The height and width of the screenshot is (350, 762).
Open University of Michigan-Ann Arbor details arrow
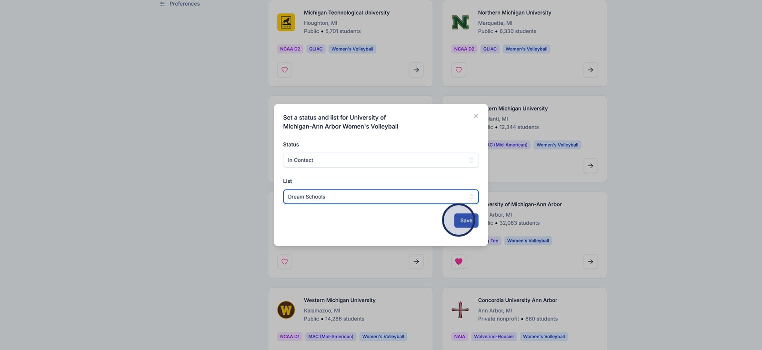(590, 261)
